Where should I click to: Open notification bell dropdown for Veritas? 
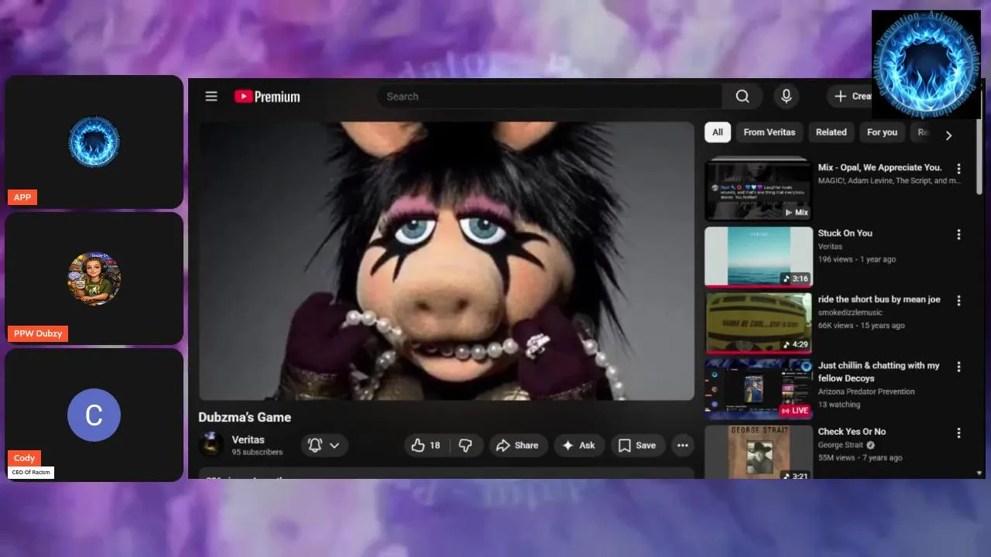point(324,445)
